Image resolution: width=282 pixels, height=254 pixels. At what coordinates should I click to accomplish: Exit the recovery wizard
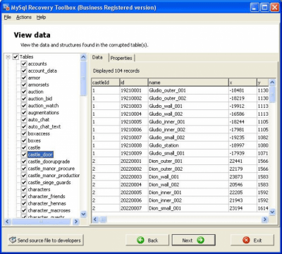[x=252, y=240]
